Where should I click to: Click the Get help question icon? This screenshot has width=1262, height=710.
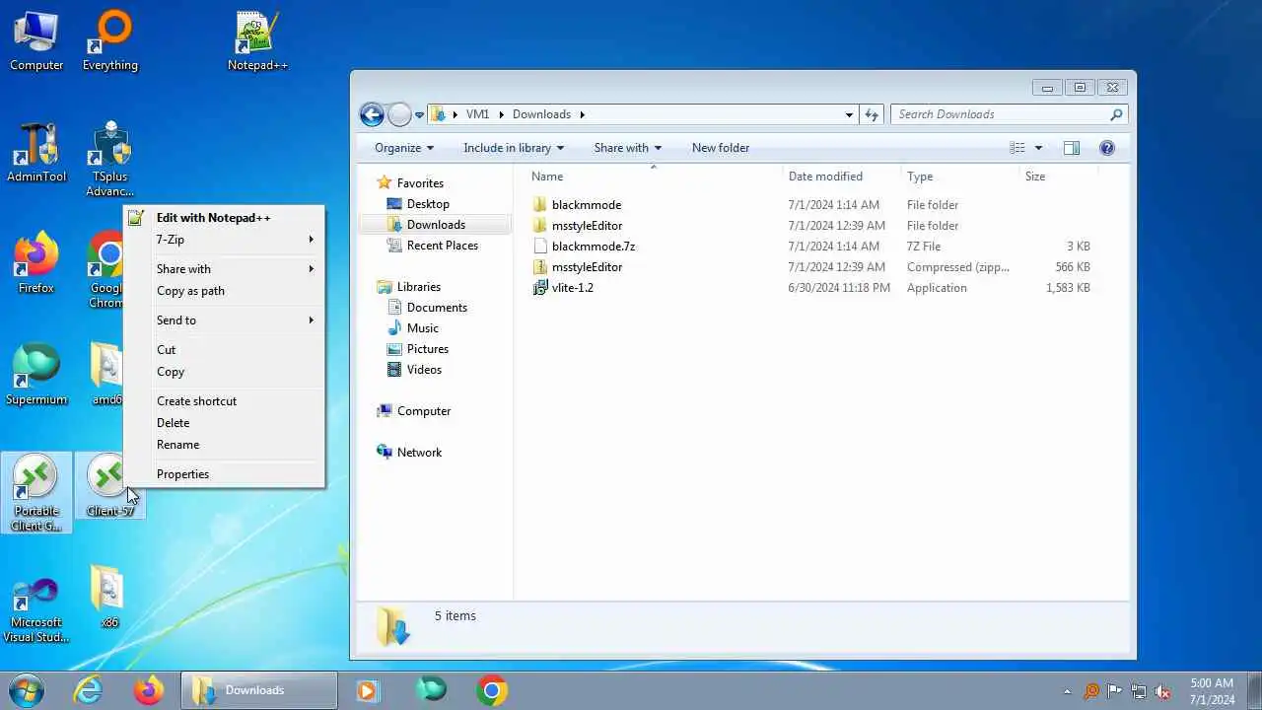pyautogui.click(x=1107, y=148)
